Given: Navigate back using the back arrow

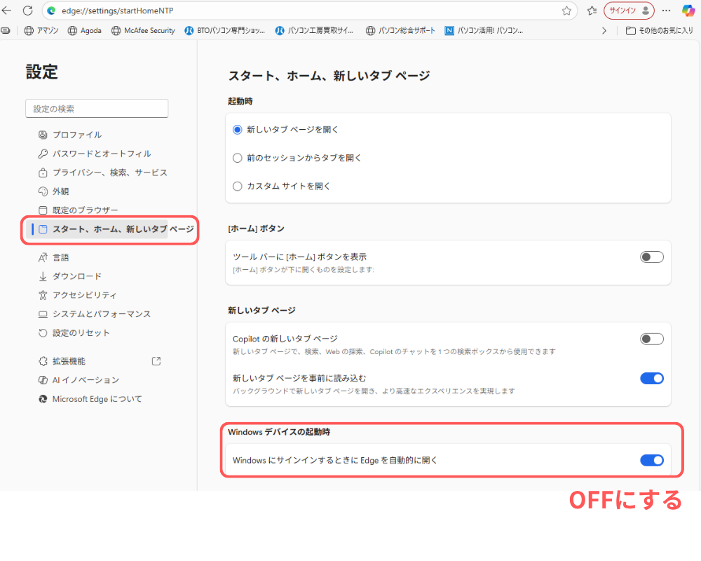Looking at the screenshot, I should pos(8,11).
